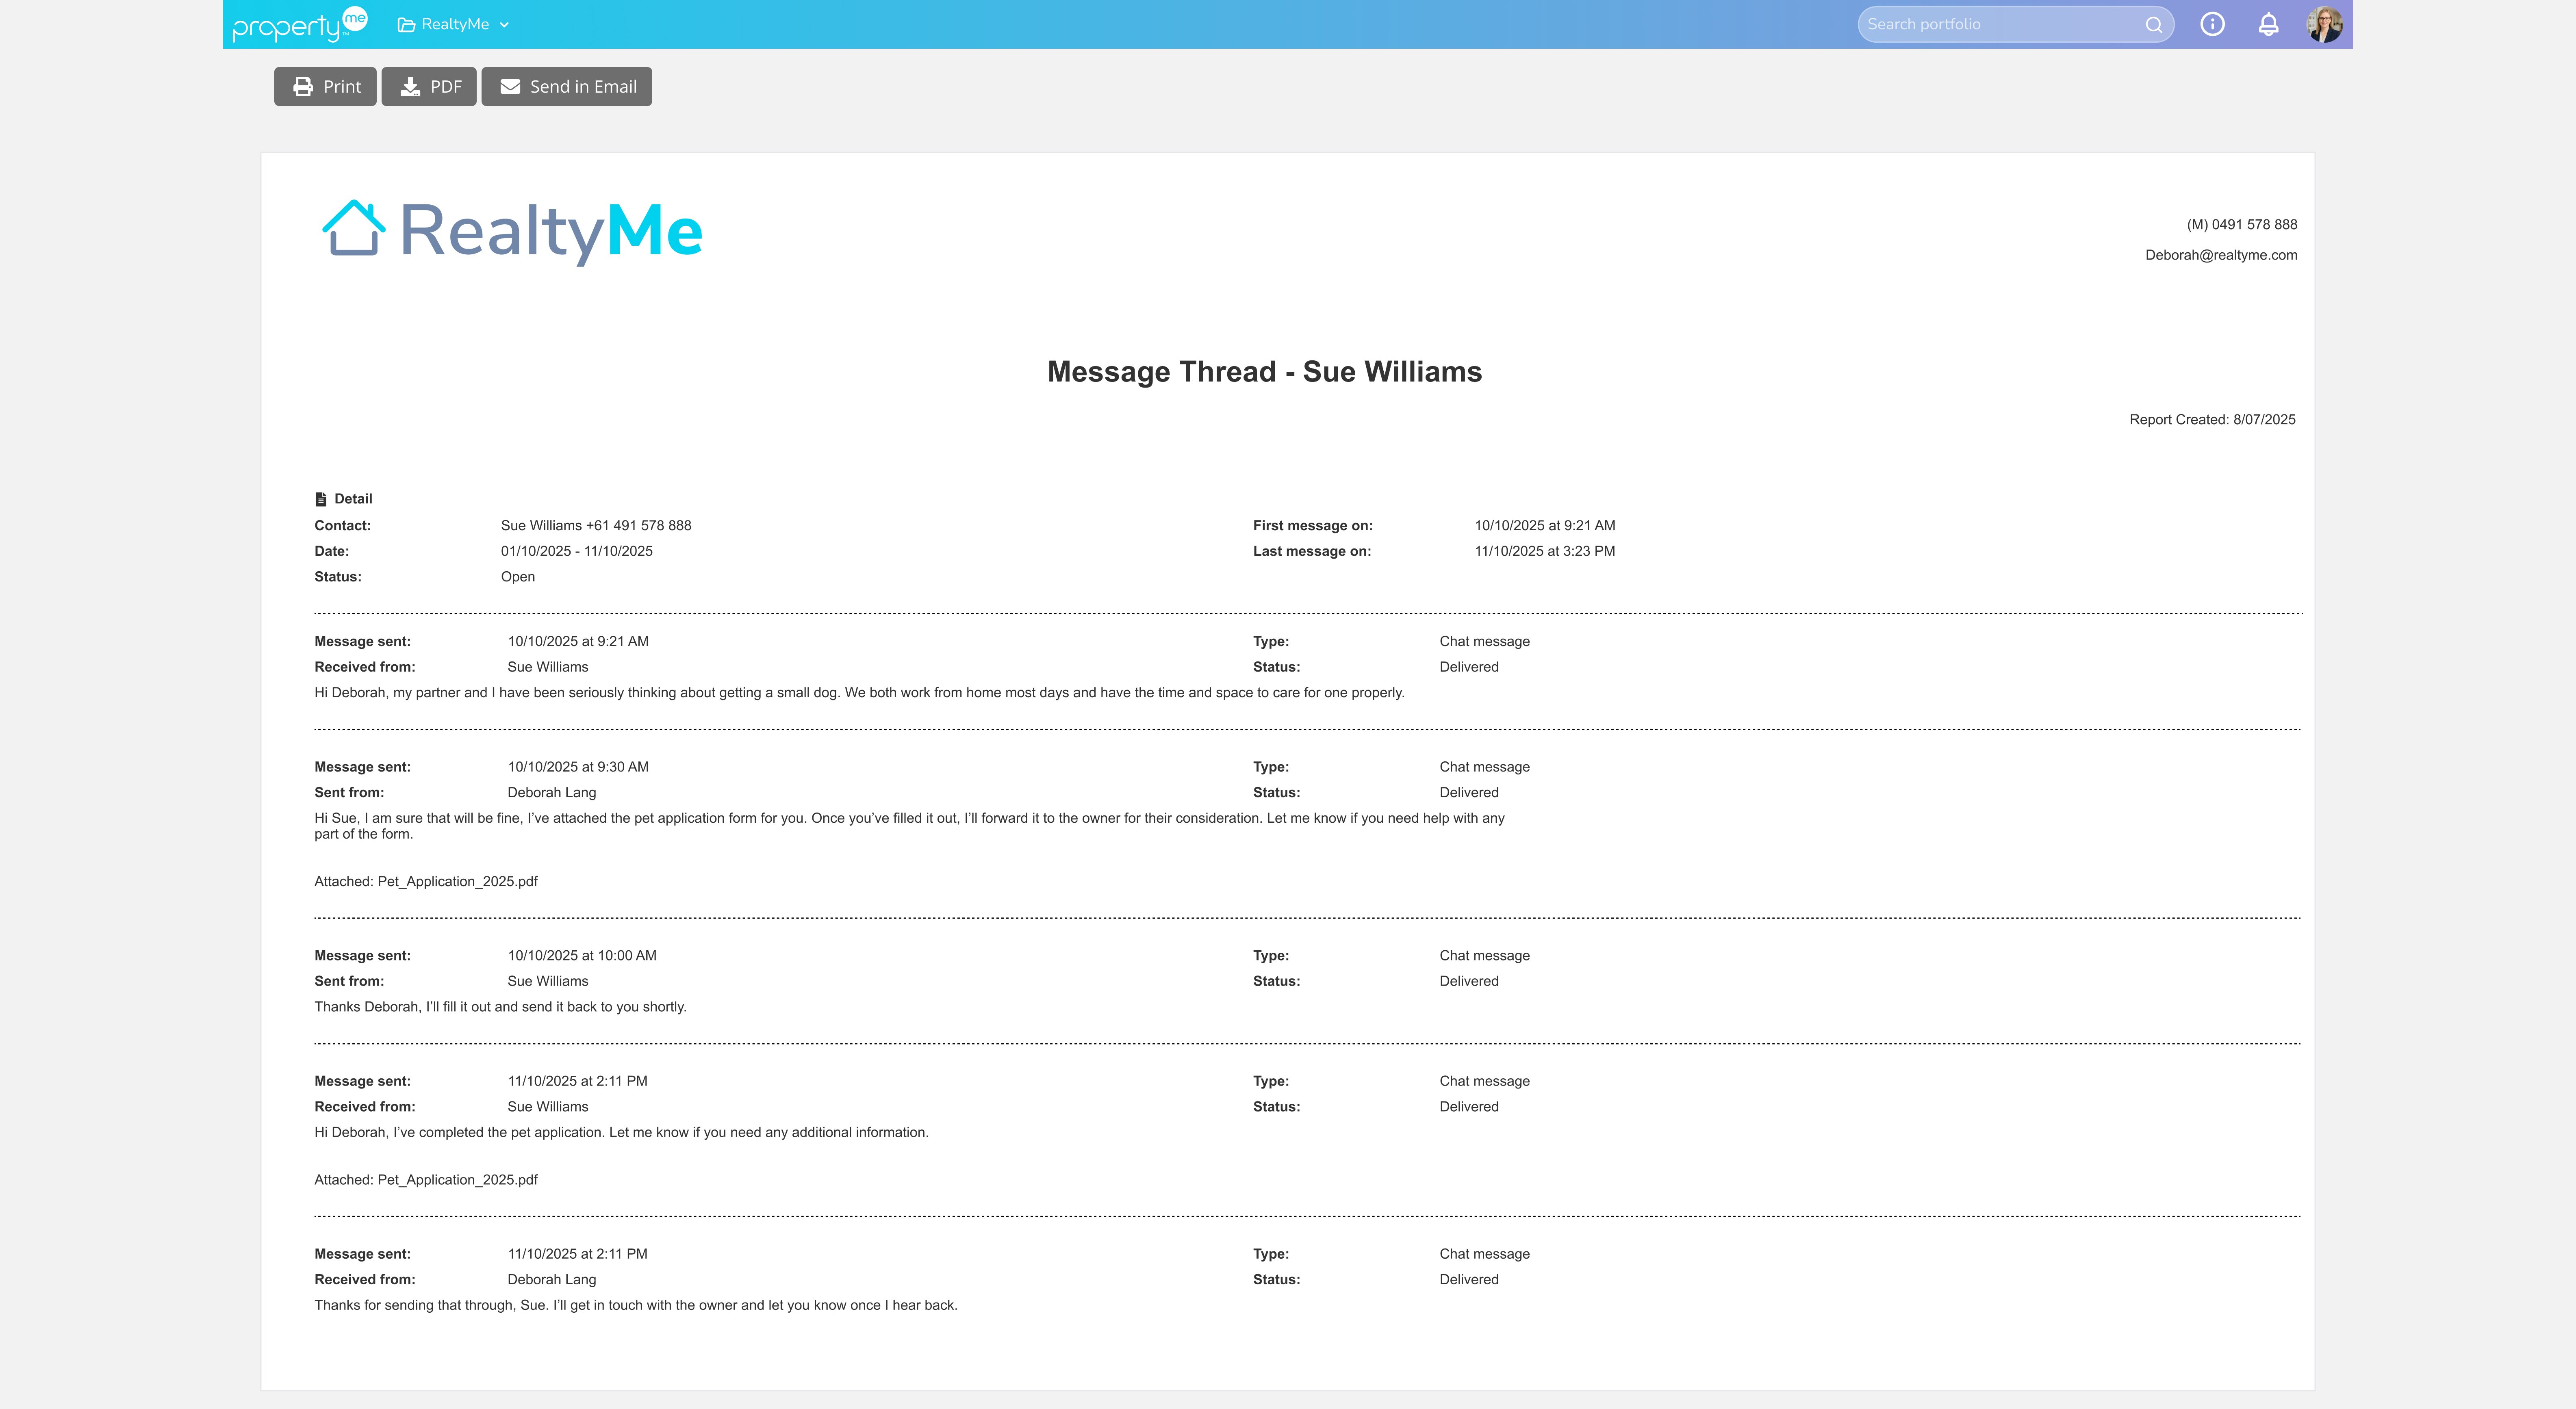The height and width of the screenshot is (1409, 2576).
Task: Print the message thread report
Action: tap(325, 86)
